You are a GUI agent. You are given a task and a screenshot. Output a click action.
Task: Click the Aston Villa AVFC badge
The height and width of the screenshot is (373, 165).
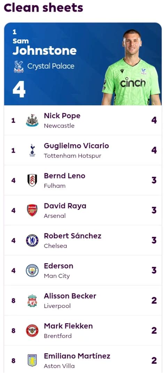(32, 361)
